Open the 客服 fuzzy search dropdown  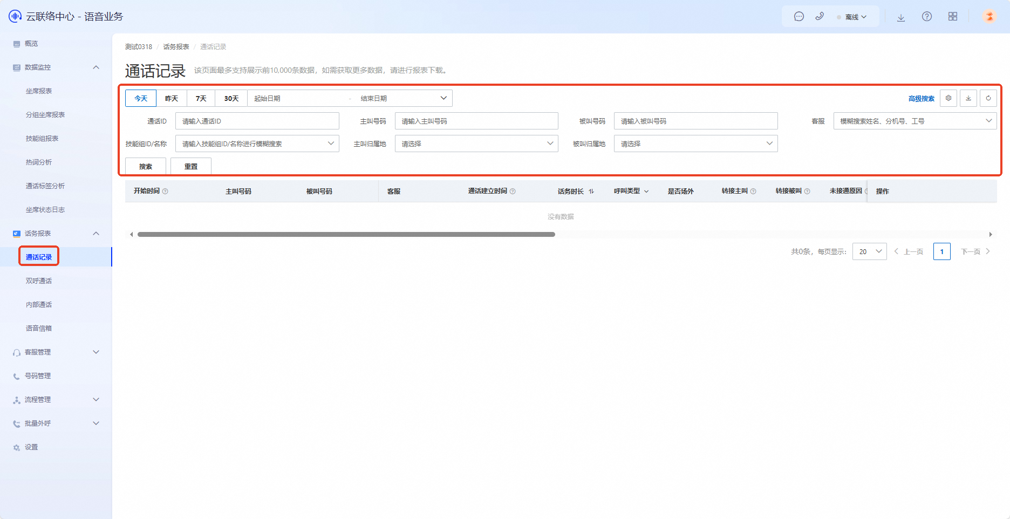(915, 121)
